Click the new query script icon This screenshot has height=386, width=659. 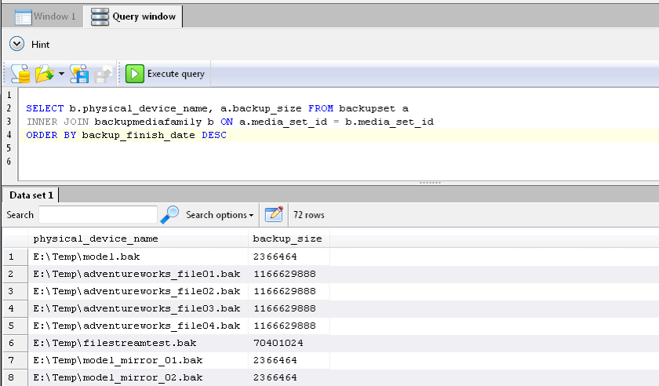[20, 74]
